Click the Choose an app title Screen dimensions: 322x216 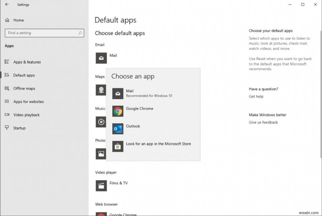click(133, 76)
